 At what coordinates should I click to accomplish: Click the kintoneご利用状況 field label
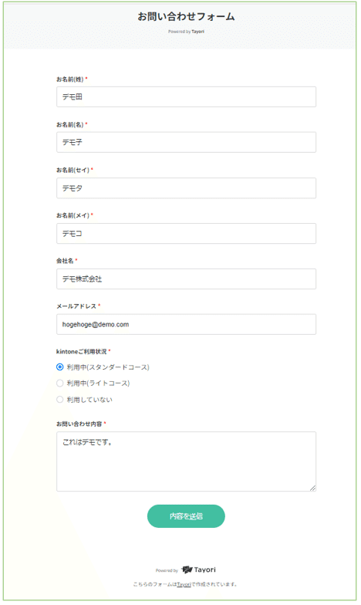click(x=82, y=352)
